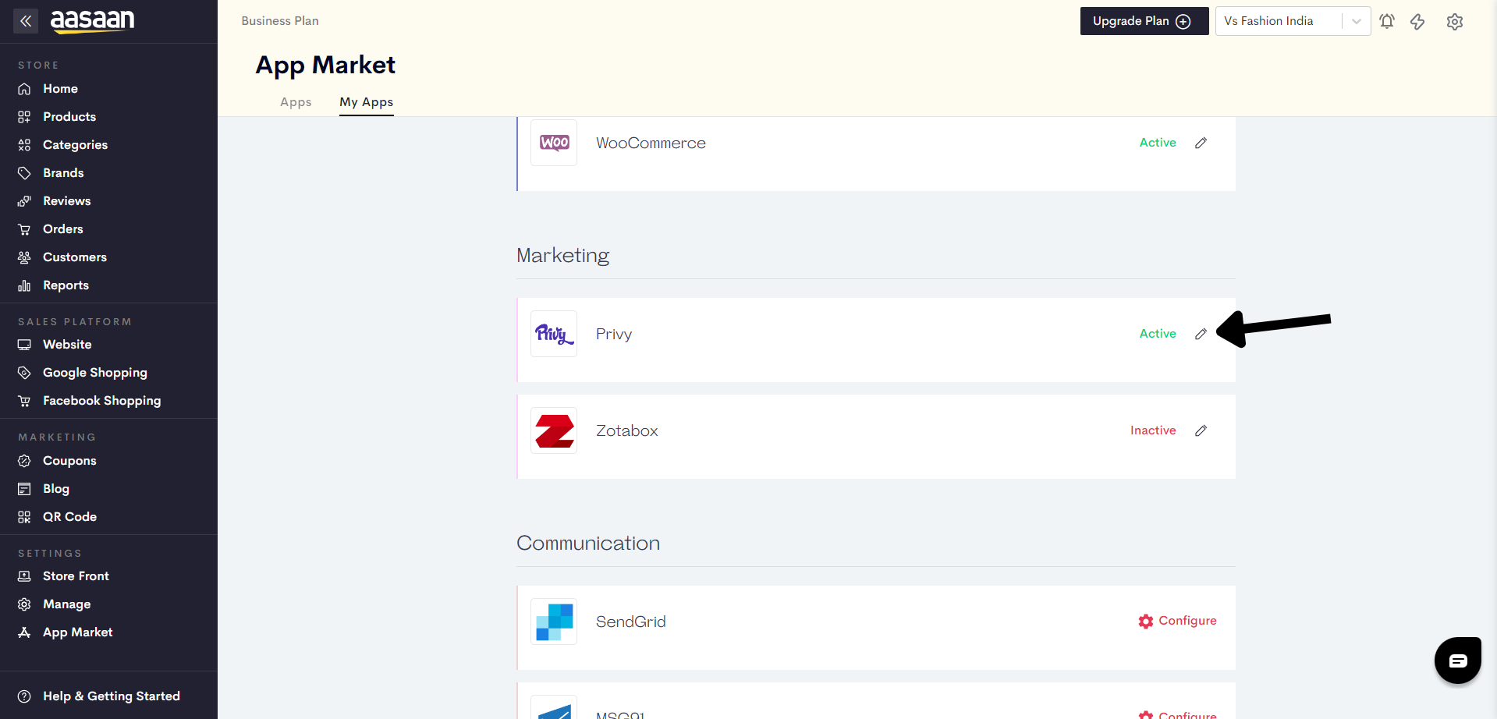Open notifications bell icon

pos(1386,21)
